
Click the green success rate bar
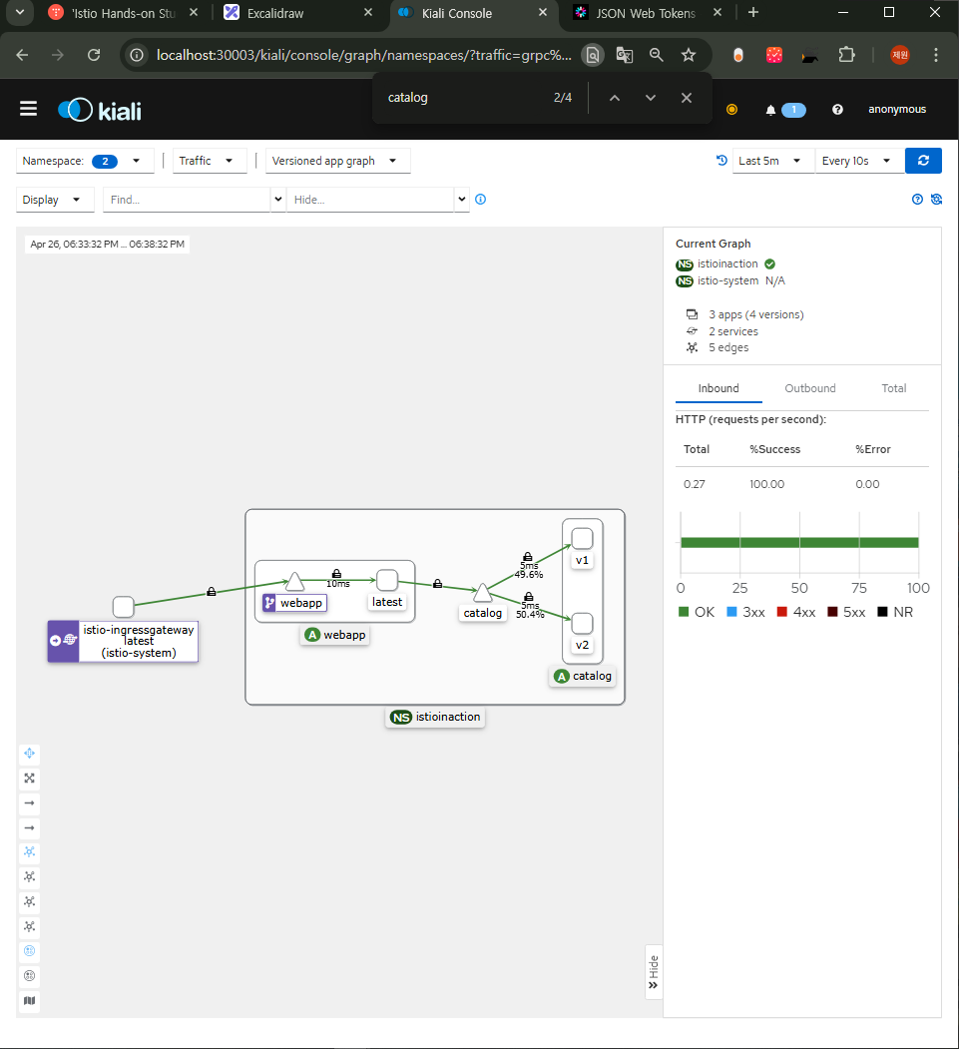pos(799,543)
